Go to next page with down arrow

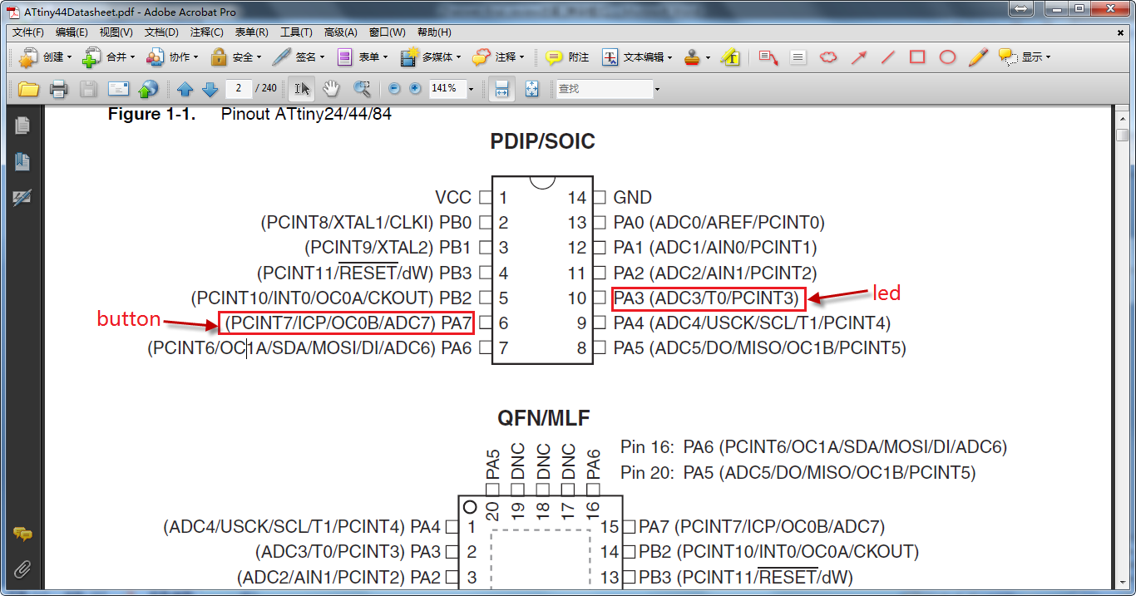coord(210,88)
